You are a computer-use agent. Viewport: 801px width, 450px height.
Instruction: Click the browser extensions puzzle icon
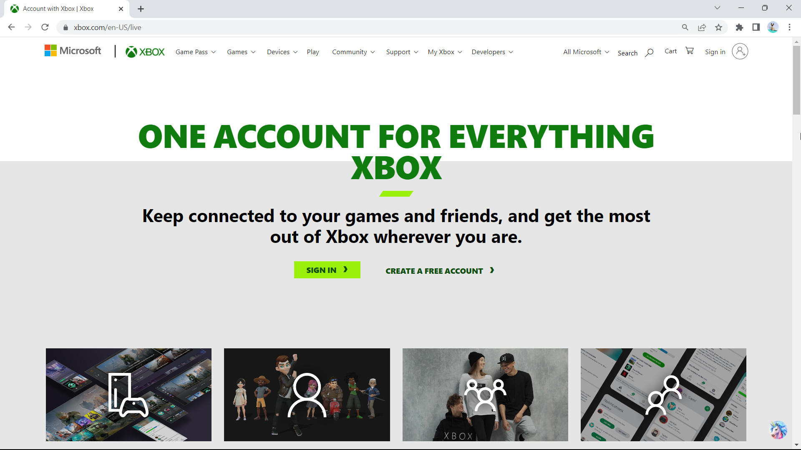pos(739,27)
